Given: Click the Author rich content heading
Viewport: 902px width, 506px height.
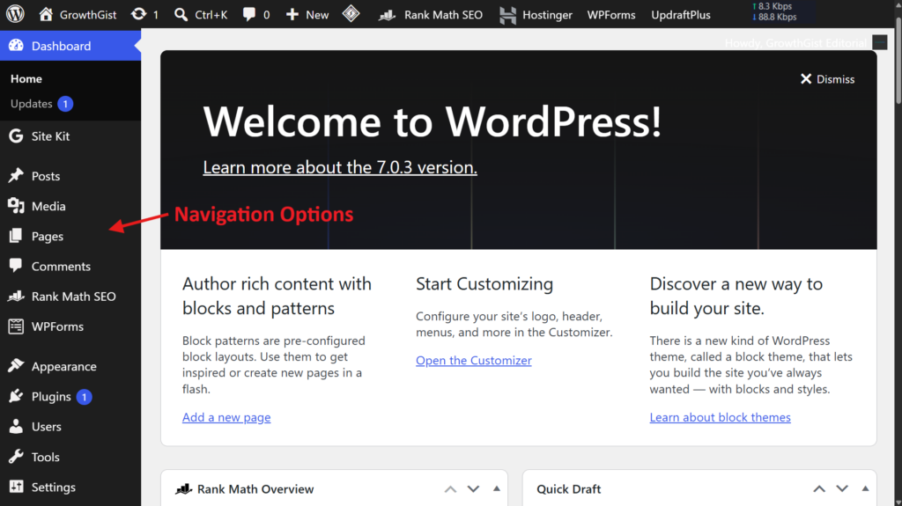Looking at the screenshot, I should click(x=277, y=296).
